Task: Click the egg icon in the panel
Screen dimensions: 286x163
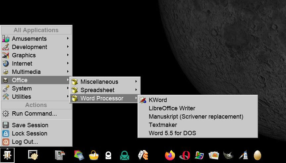Action: pyautogui.click(x=257, y=155)
